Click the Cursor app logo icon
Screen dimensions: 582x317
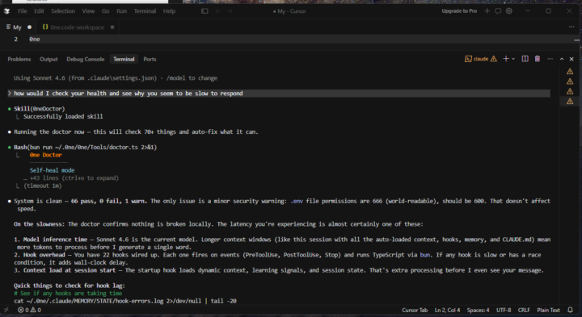point(6,11)
